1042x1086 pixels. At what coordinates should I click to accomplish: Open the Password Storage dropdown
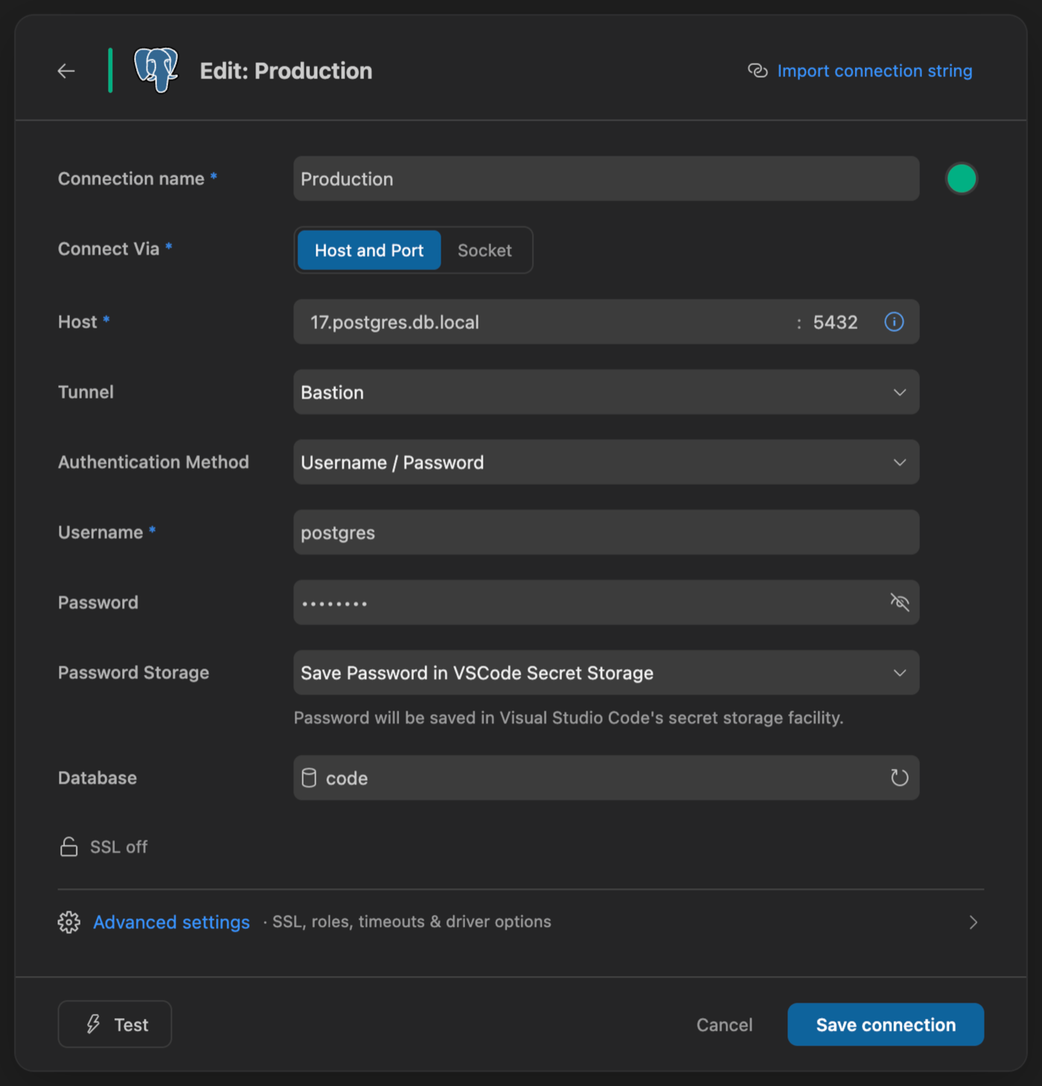pyautogui.click(x=606, y=673)
